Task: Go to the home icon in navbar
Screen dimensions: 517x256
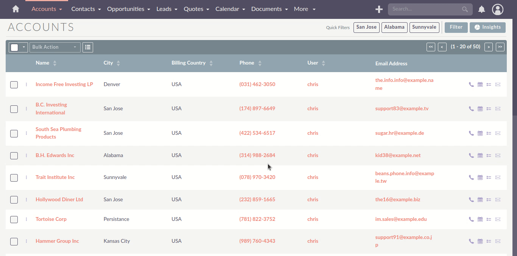Action: (x=16, y=9)
